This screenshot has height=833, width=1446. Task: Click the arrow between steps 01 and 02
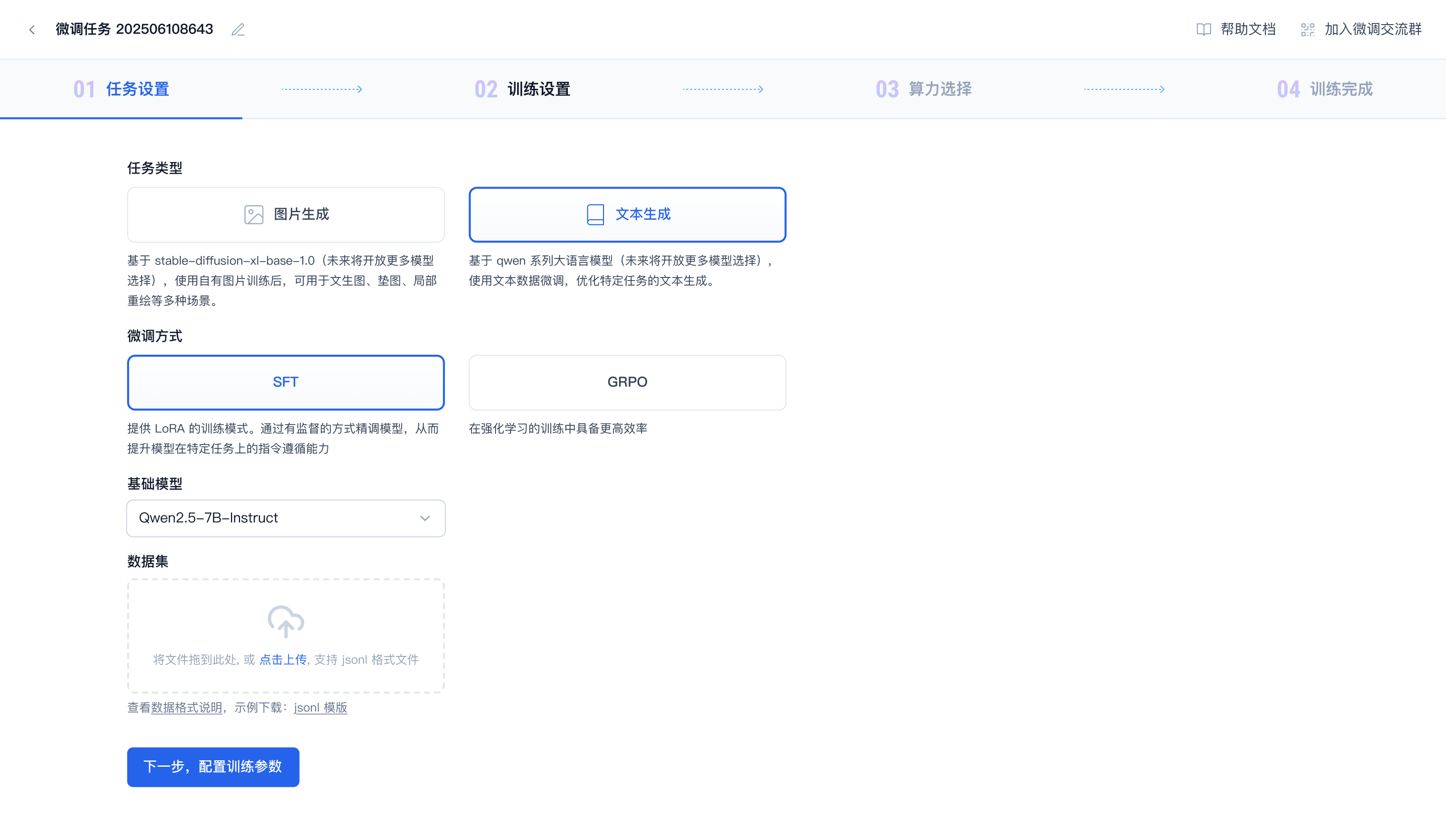tap(322, 89)
